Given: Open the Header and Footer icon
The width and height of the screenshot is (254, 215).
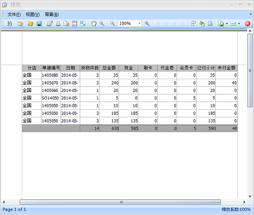Looking at the screenshot, I should click(75, 24).
